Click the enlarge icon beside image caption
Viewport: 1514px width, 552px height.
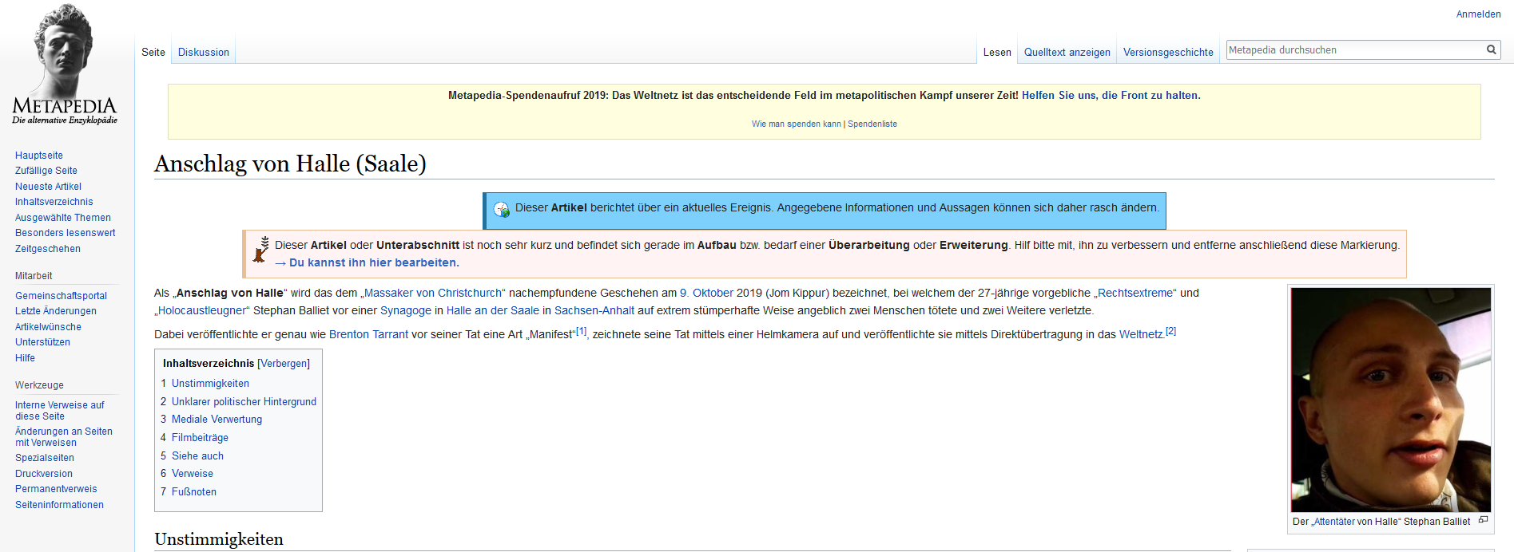(1483, 520)
